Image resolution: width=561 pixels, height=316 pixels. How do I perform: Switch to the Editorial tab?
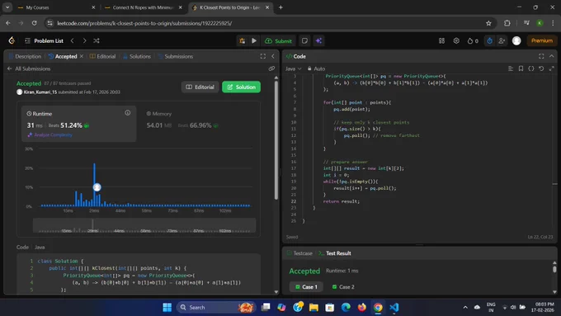coord(102,56)
